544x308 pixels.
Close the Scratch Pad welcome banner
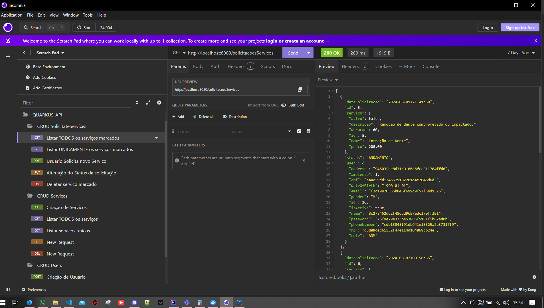536,41
